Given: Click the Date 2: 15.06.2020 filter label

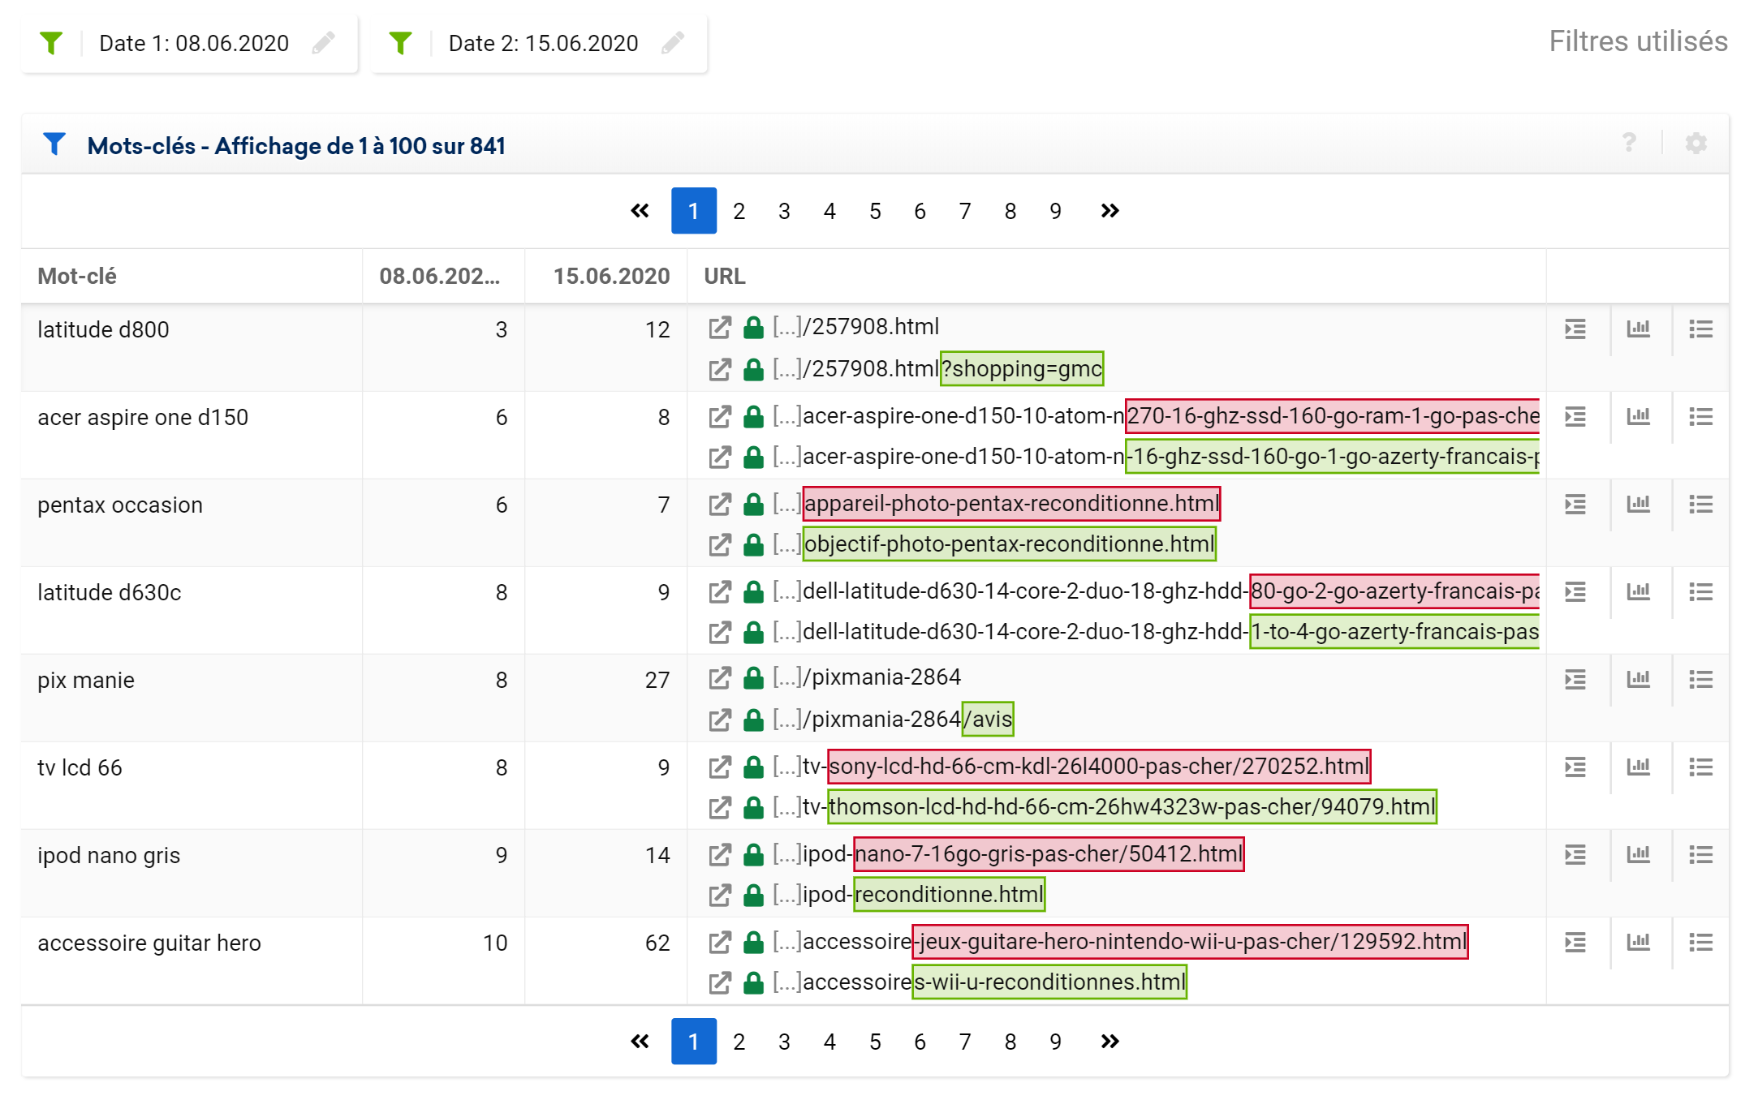Looking at the screenshot, I should point(543,43).
